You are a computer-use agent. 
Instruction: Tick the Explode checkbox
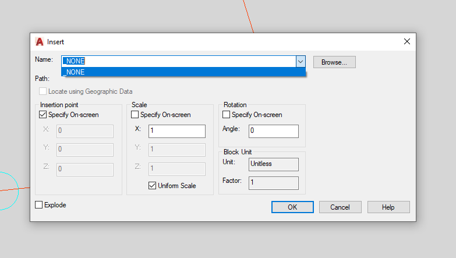pyautogui.click(x=39, y=205)
